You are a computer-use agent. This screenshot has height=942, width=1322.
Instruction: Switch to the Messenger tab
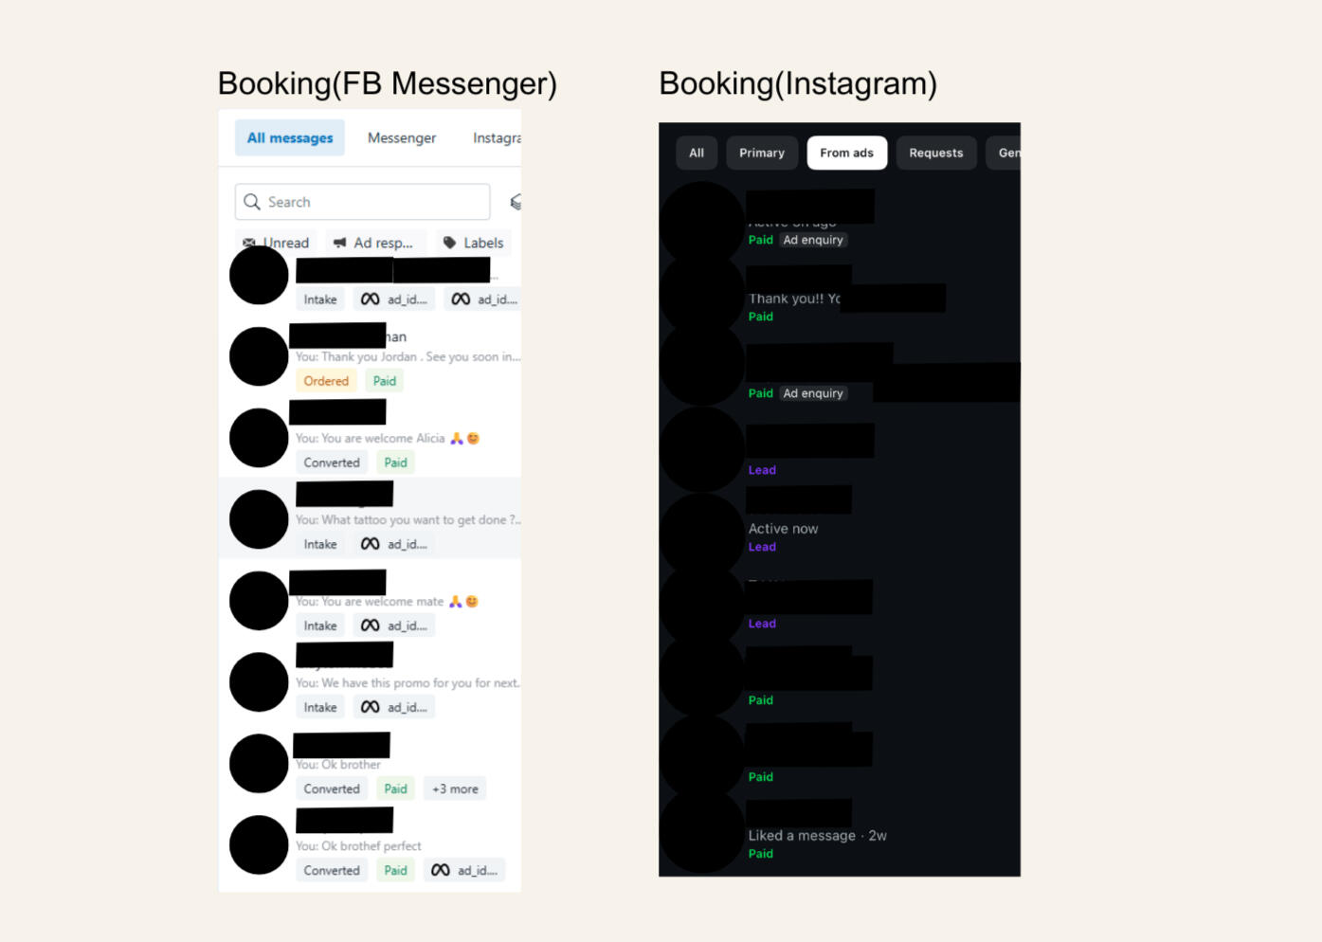pyautogui.click(x=402, y=137)
